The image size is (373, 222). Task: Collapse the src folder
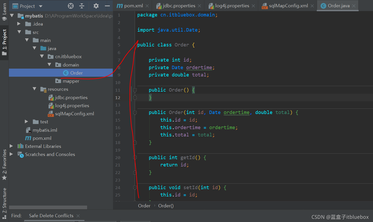pyautogui.click(x=19, y=32)
